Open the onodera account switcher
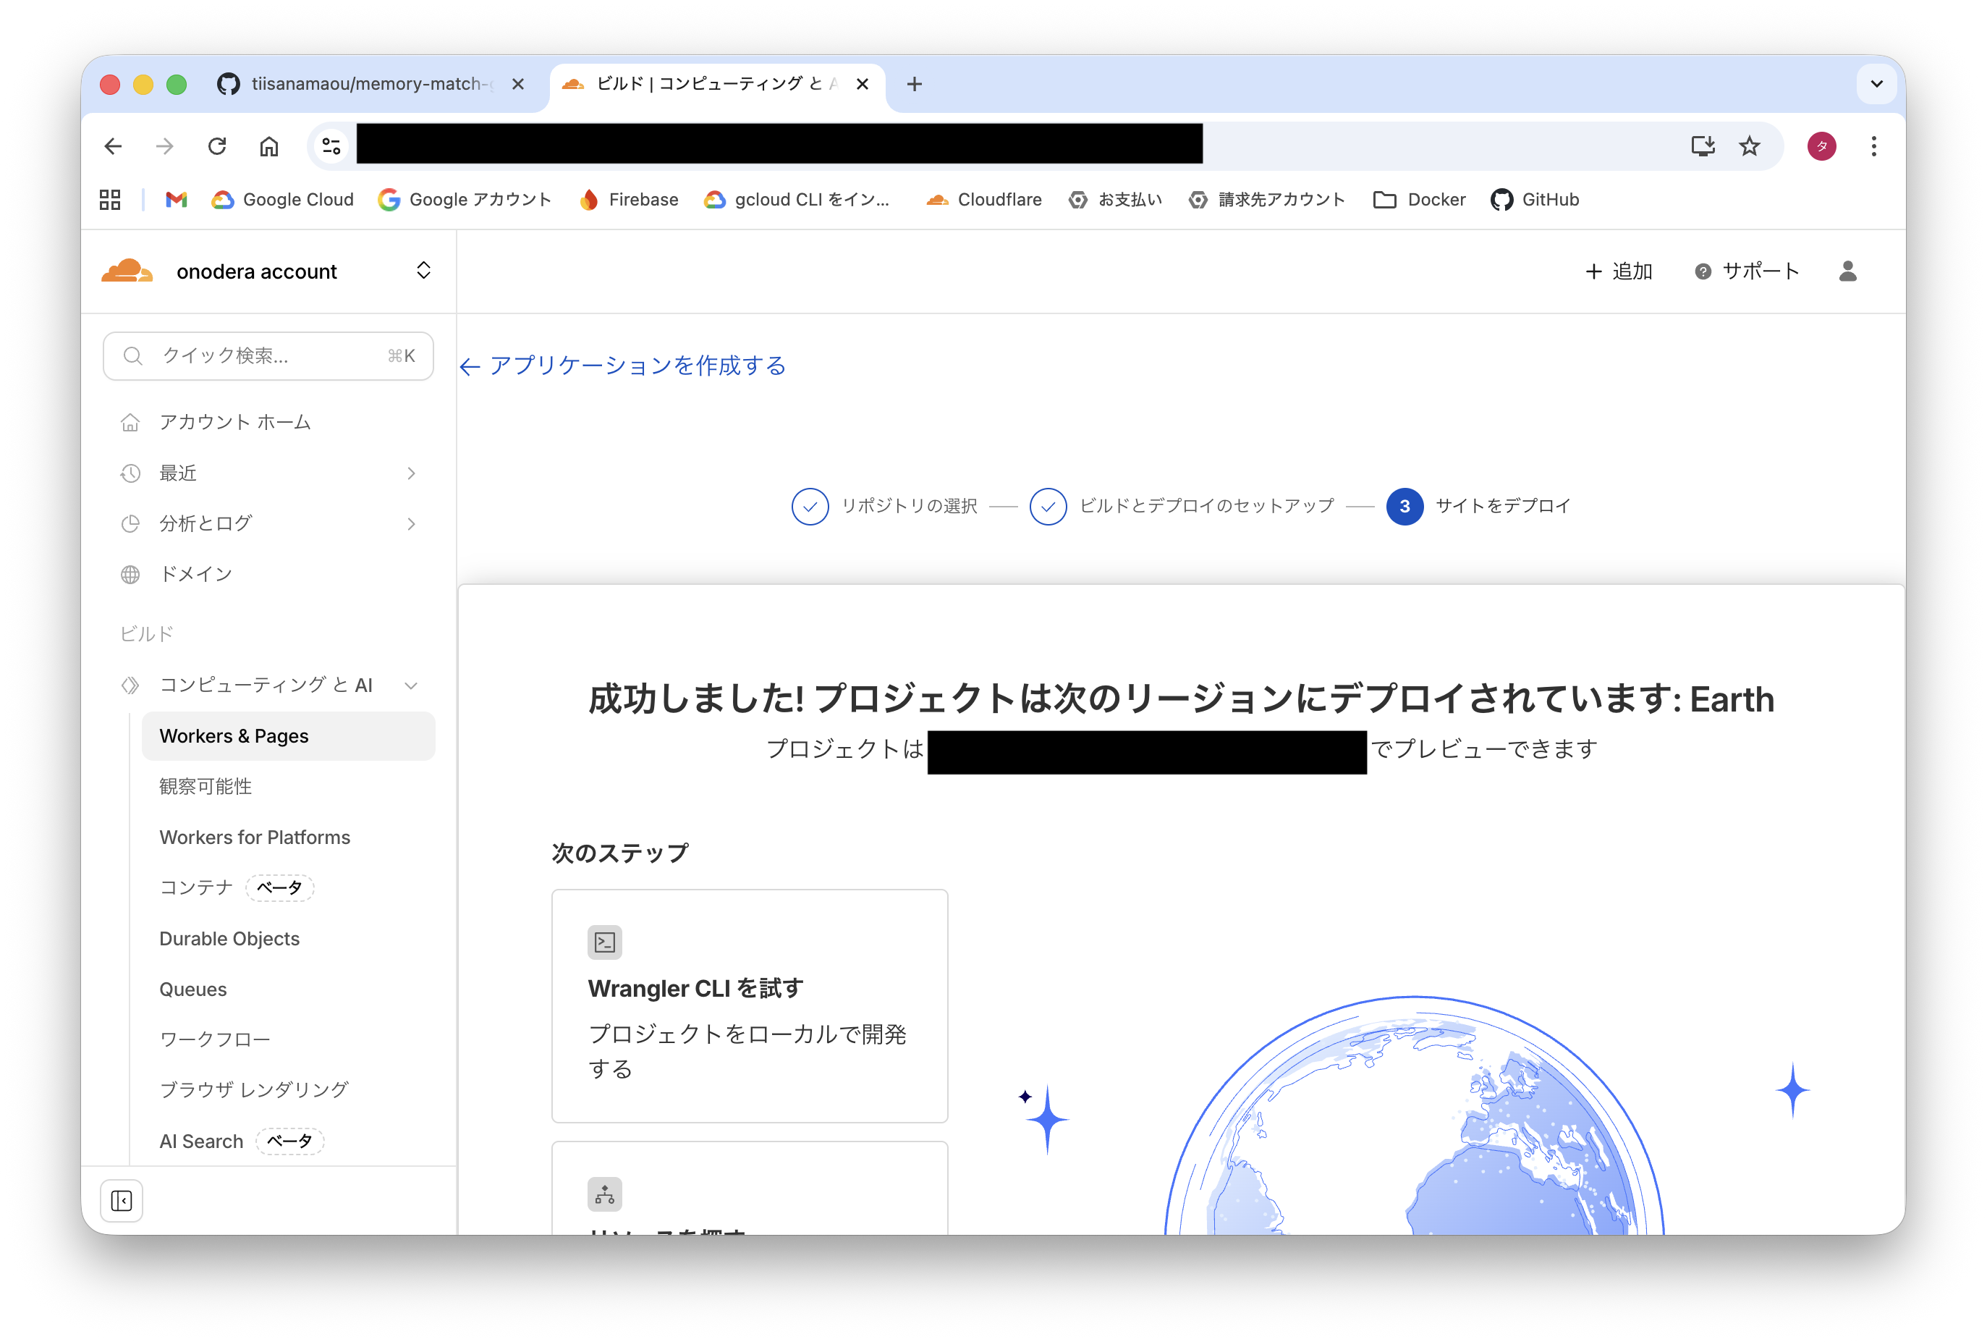 (423, 270)
